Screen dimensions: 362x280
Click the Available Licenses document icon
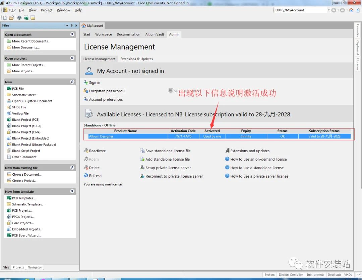89,114
